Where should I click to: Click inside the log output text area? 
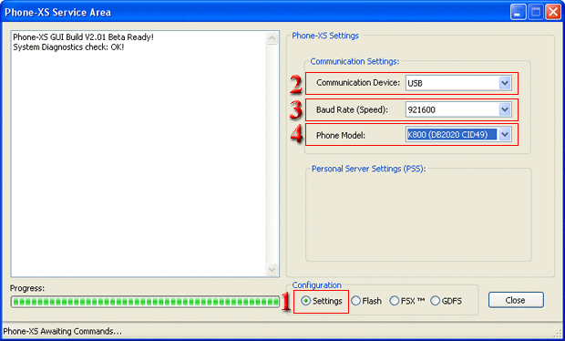pos(139,154)
